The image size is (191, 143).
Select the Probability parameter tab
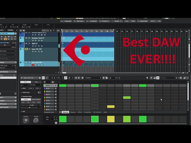tap(87, 112)
